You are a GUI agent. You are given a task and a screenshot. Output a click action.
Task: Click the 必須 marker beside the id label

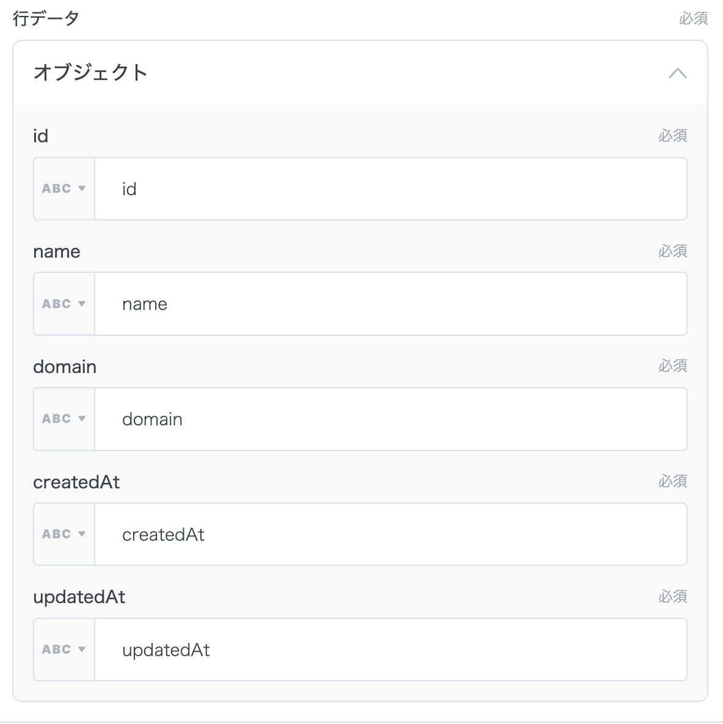click(x=672, y=136)
